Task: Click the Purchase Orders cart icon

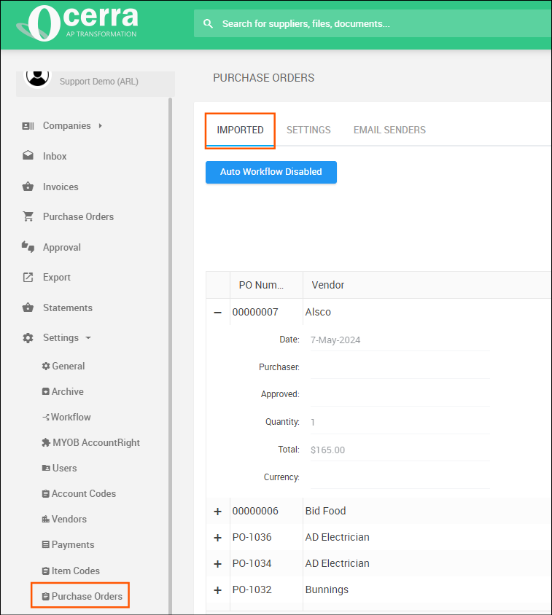Action: pyautogui.click(x=28, y=216)
